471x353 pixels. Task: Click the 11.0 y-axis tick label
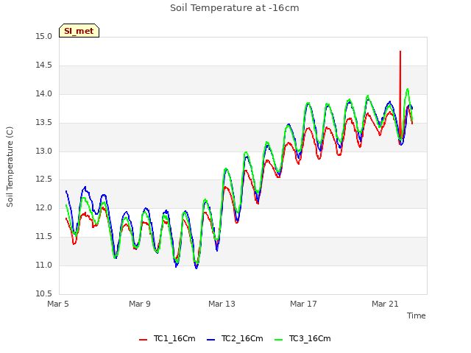[44, 265]
